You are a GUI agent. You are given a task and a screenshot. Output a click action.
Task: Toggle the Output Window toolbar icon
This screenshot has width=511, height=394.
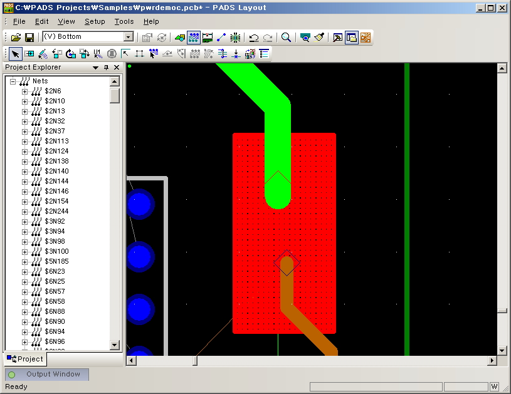coord(337,38)
